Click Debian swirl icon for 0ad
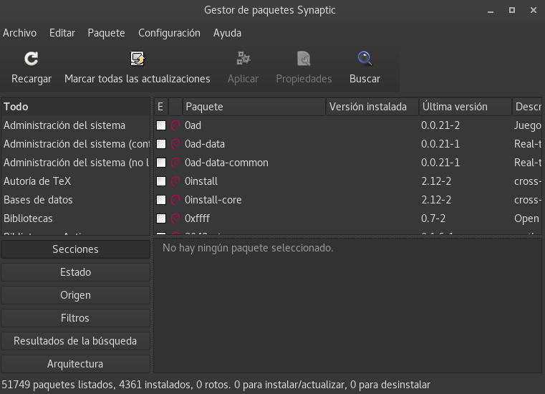Viewport: 545px width, 394px height. click(175, 125)
